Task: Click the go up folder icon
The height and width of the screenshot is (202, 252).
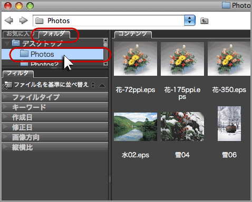Action: point(204,21)
